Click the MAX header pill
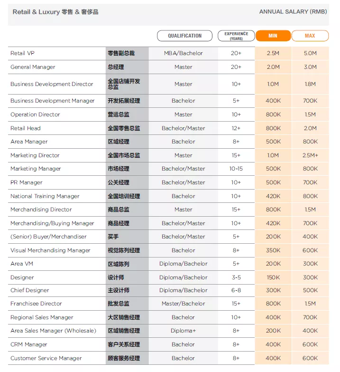Screen dimensions: 340x372 [x=310, y=36]
